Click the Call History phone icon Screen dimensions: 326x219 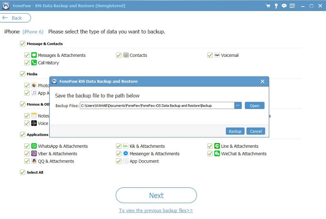tap(34, 62)
